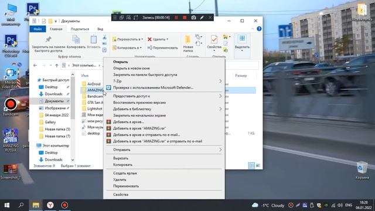Click Yandex browser icon on taskbar
This screenshot has width=375, height=211.
click(50, 205)
